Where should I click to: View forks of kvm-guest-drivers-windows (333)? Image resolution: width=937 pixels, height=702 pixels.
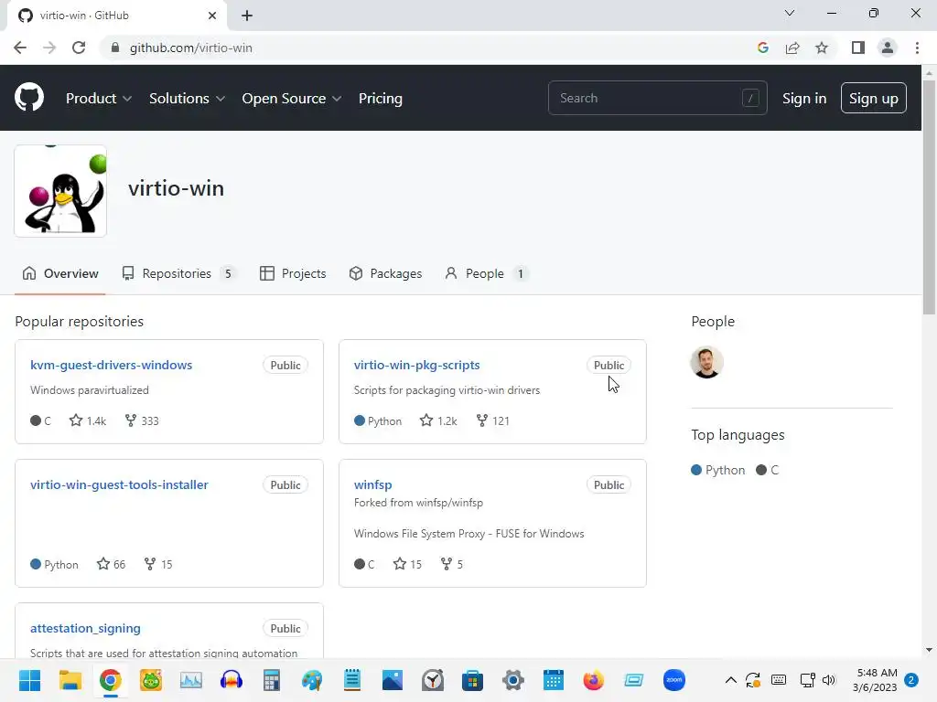[142, 420]
